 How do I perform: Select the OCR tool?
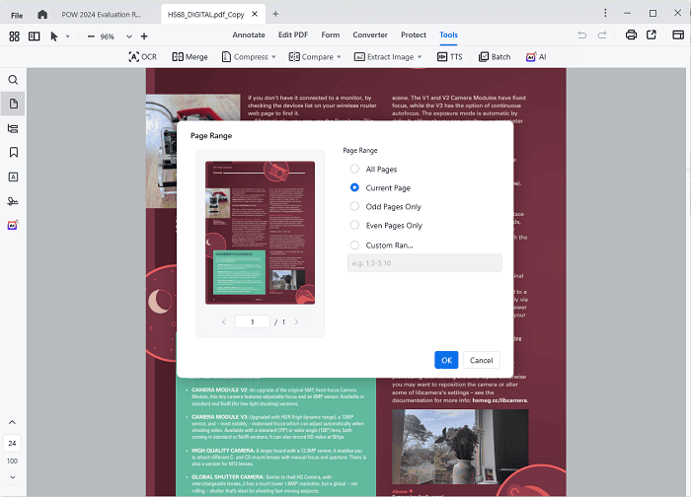point(142,57)
